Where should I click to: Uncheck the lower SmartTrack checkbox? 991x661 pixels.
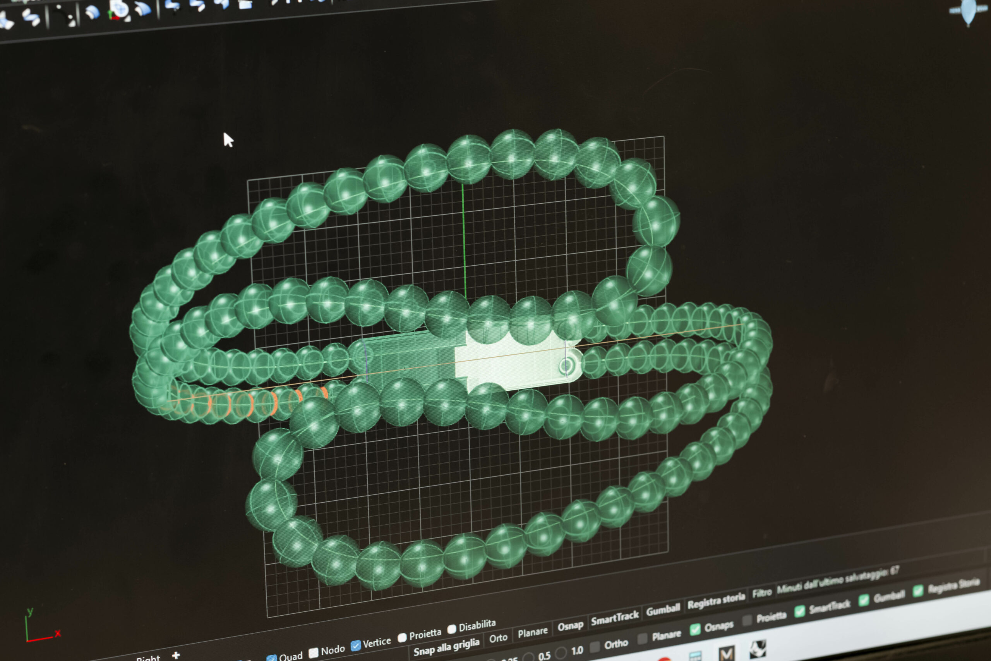pos(799,611)
